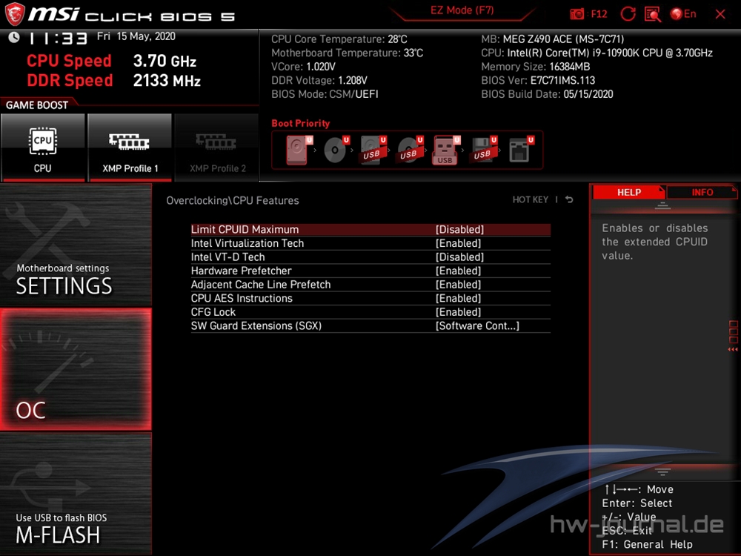Select the USB CD/DVD boot device icon
Image resolution: width=741 pixels, height=556 pixels.
(x=410, y=150)
